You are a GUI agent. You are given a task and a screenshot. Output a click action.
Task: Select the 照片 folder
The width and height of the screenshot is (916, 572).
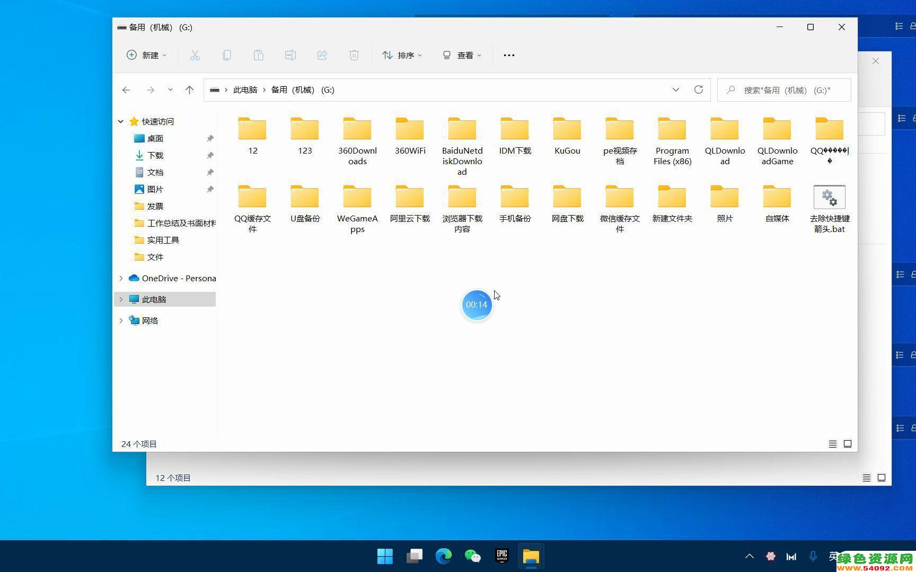click(725, 204)
